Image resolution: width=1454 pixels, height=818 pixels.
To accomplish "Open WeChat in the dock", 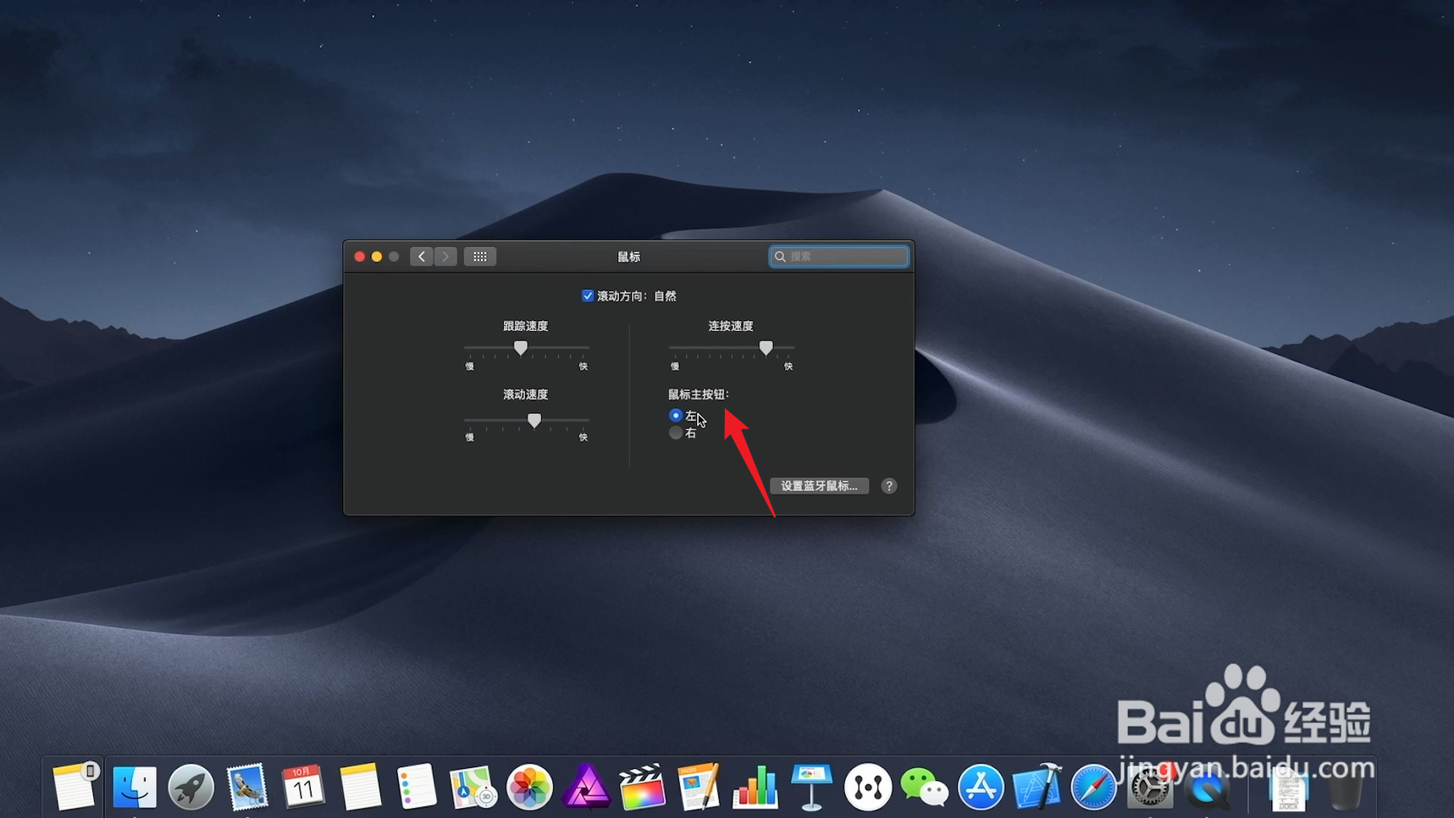I will click(x=924, y=787).
